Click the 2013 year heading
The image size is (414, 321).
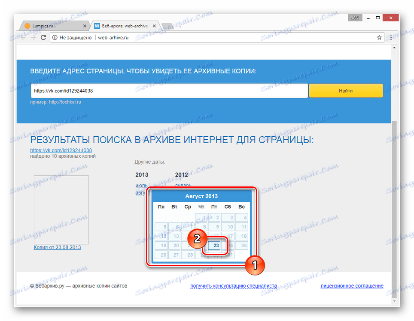click(x=142, y=175)
